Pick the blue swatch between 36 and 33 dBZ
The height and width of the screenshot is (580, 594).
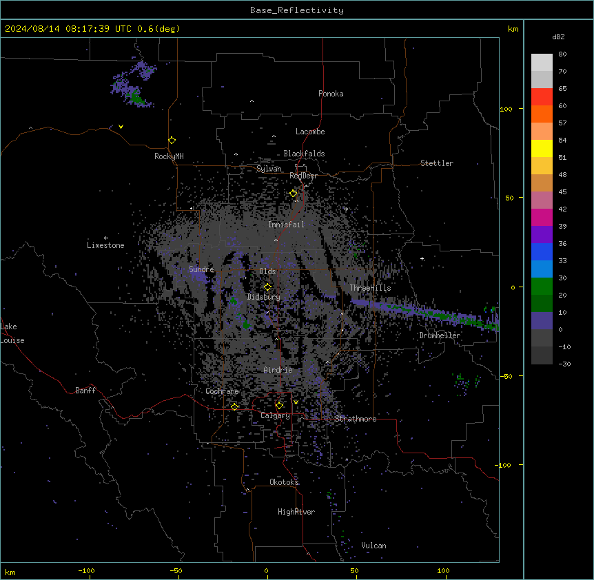pos(542,251)
